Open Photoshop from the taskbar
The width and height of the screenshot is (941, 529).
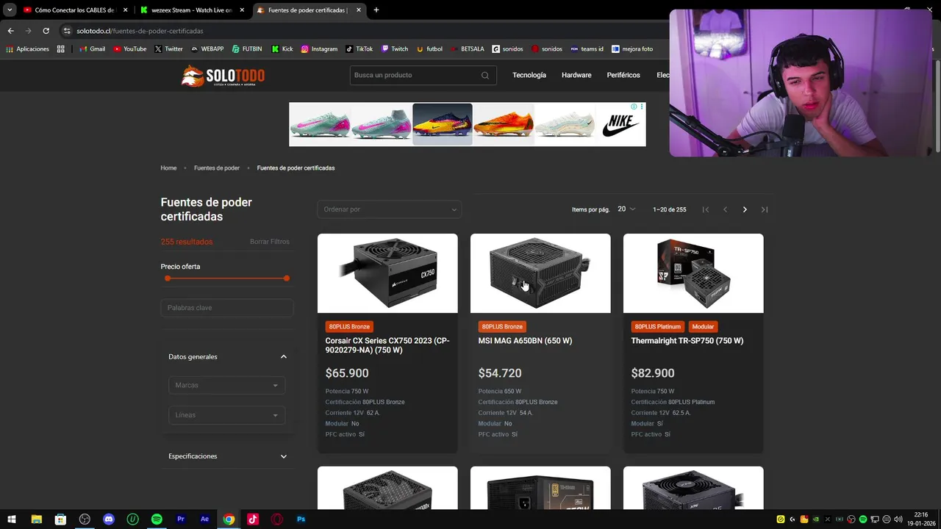point(301,519)
